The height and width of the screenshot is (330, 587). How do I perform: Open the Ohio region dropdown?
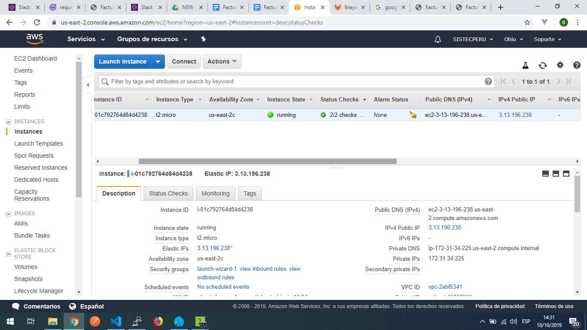pyautogui.click(x=514, y=39)
